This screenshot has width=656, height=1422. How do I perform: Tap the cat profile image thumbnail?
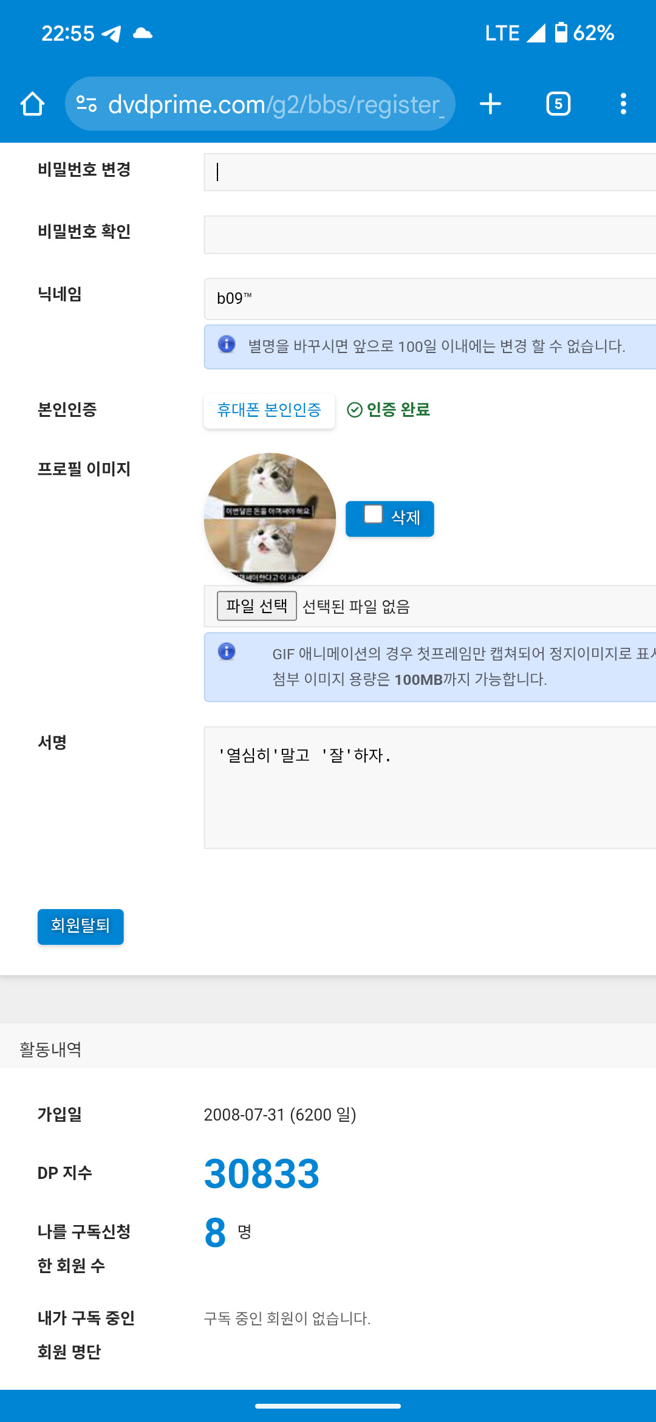270,518
